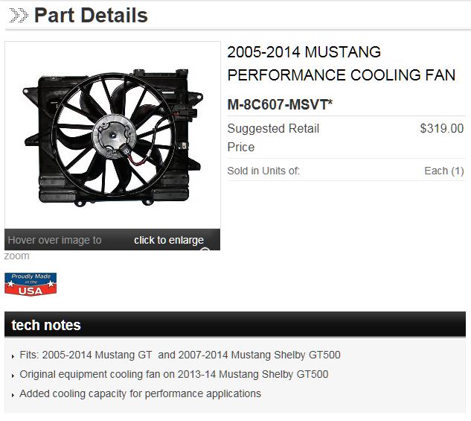The width and height of the screenshot is (471, 421).
Task: Click the first tech notes bullet arrow
Action: point(13,356)
